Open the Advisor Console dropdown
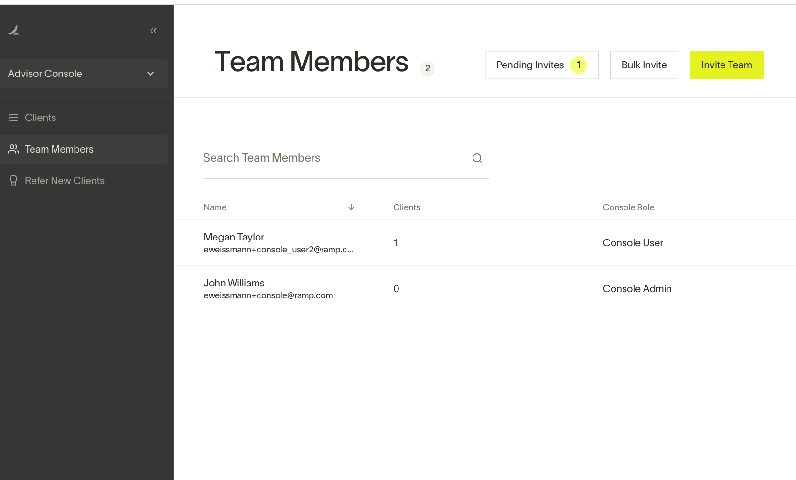The height and width of the screenshot is (480, 796). (x=84, y=74)
